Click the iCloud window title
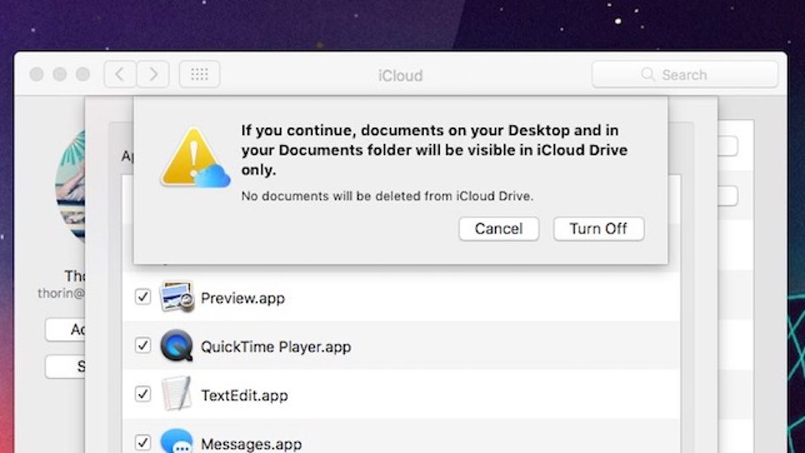This screenshot has height=453, width=805. (400, 75)
